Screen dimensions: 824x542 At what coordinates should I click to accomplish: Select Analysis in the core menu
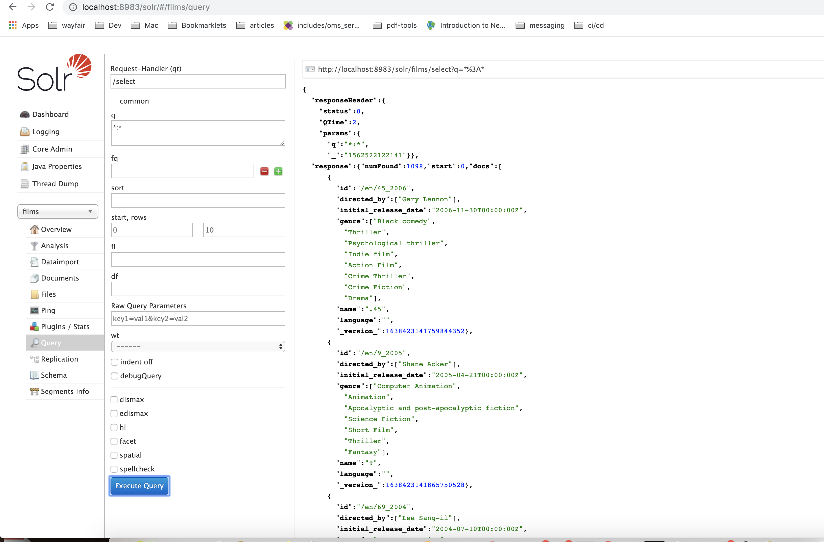coord(54,245)
